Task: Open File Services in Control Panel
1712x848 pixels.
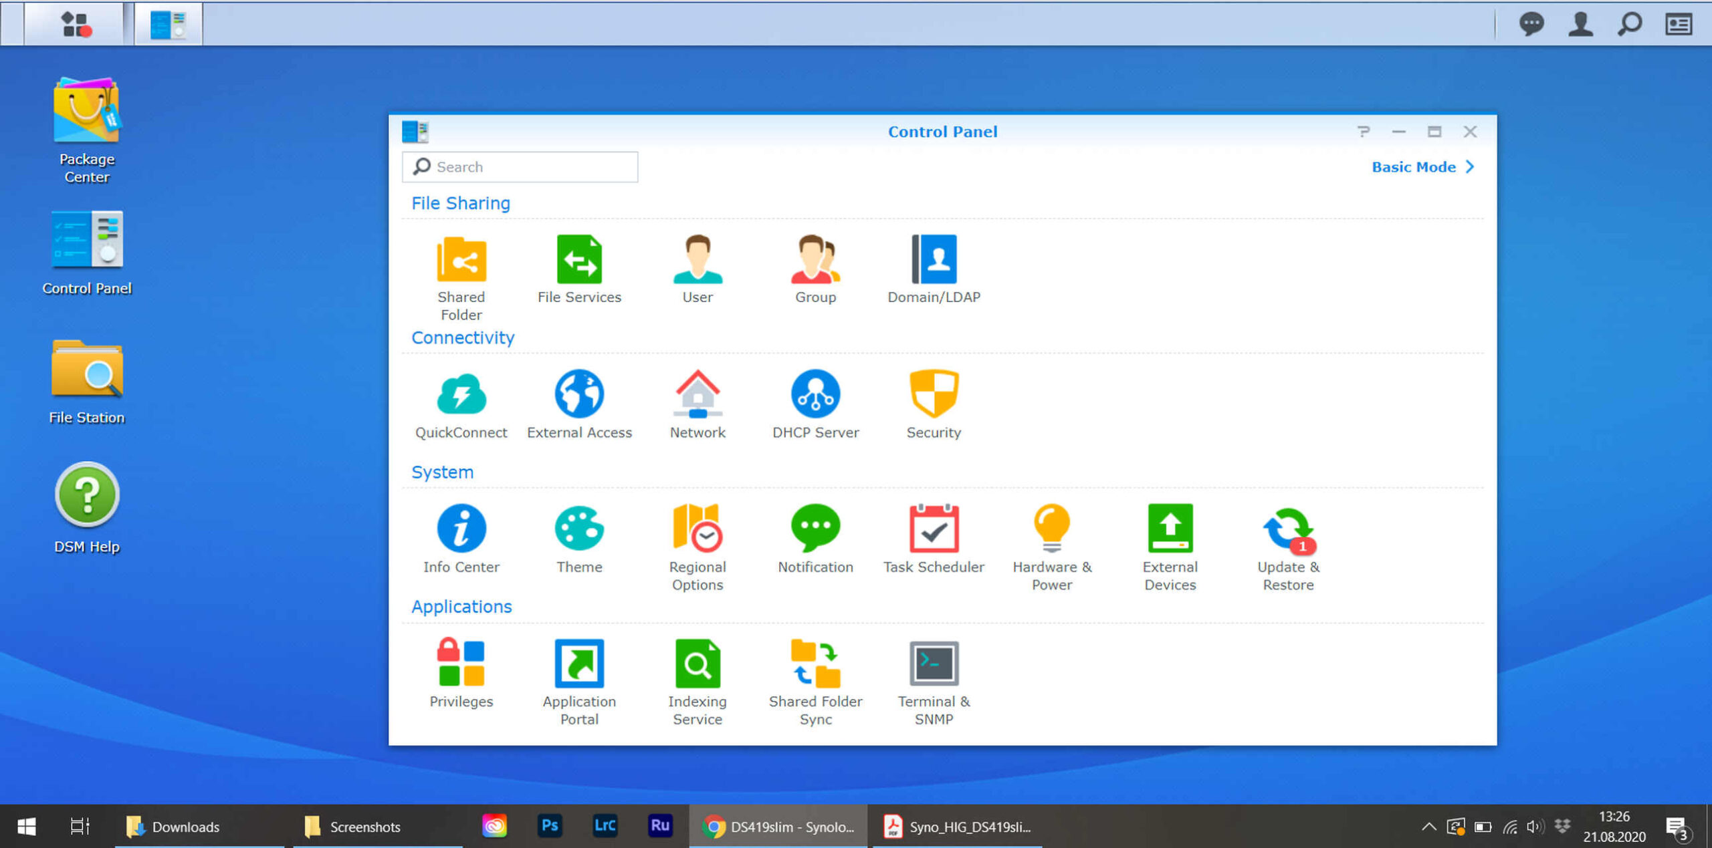Action: [579, 269]
